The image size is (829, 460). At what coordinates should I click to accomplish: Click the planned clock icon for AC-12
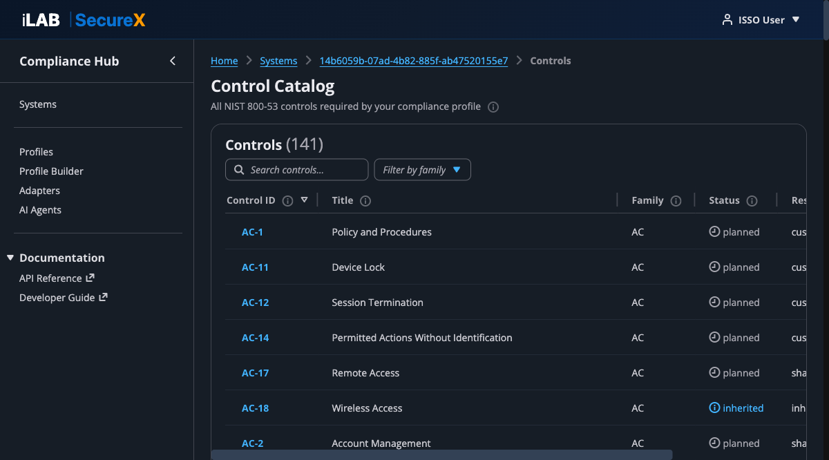714,302
